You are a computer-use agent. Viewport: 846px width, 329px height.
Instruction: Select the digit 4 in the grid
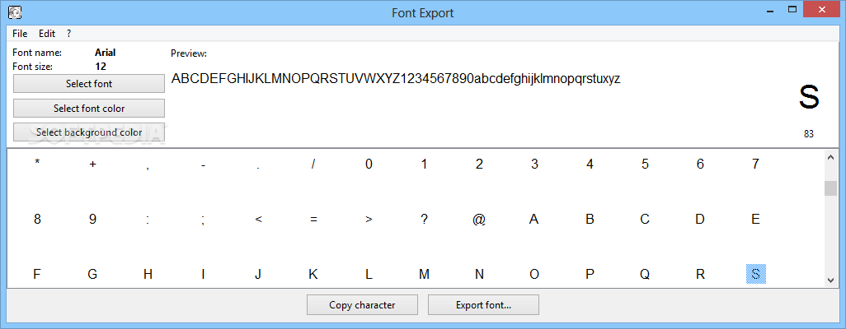tap(590, 164)
